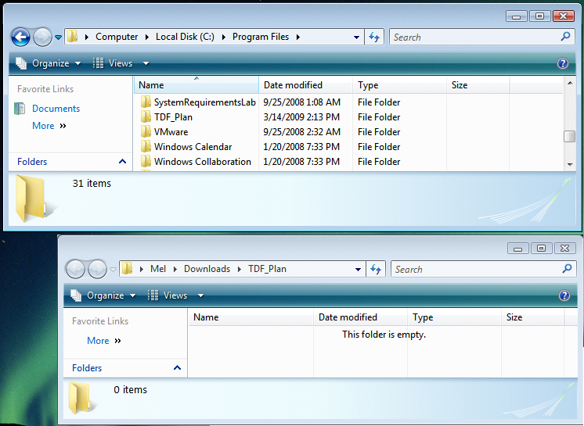Open address history dropdown in Program Files window
This screenshot has width=584, height=426.
pyautogui.click(x=356, y=38)
